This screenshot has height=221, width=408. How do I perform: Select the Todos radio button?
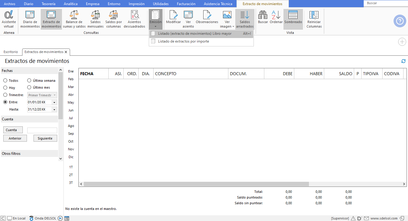[x=5, y=81]
